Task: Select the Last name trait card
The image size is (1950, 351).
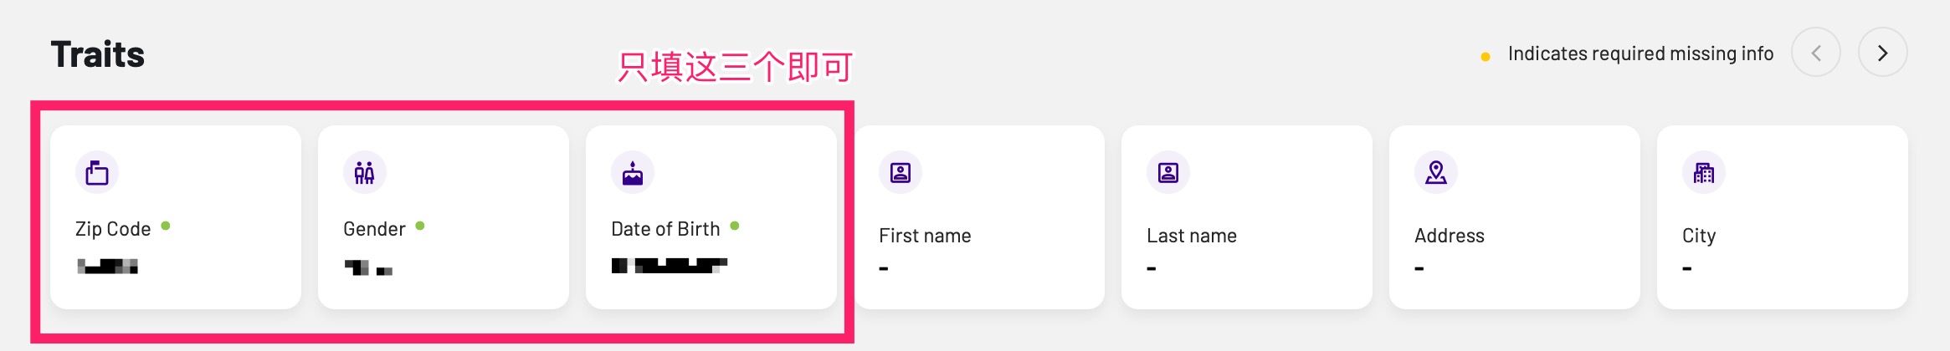Action: pos(1247,217)
